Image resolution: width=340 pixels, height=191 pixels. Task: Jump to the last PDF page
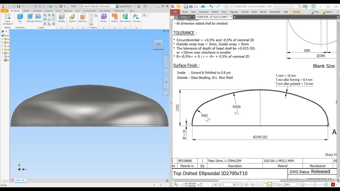pos(246,185)
